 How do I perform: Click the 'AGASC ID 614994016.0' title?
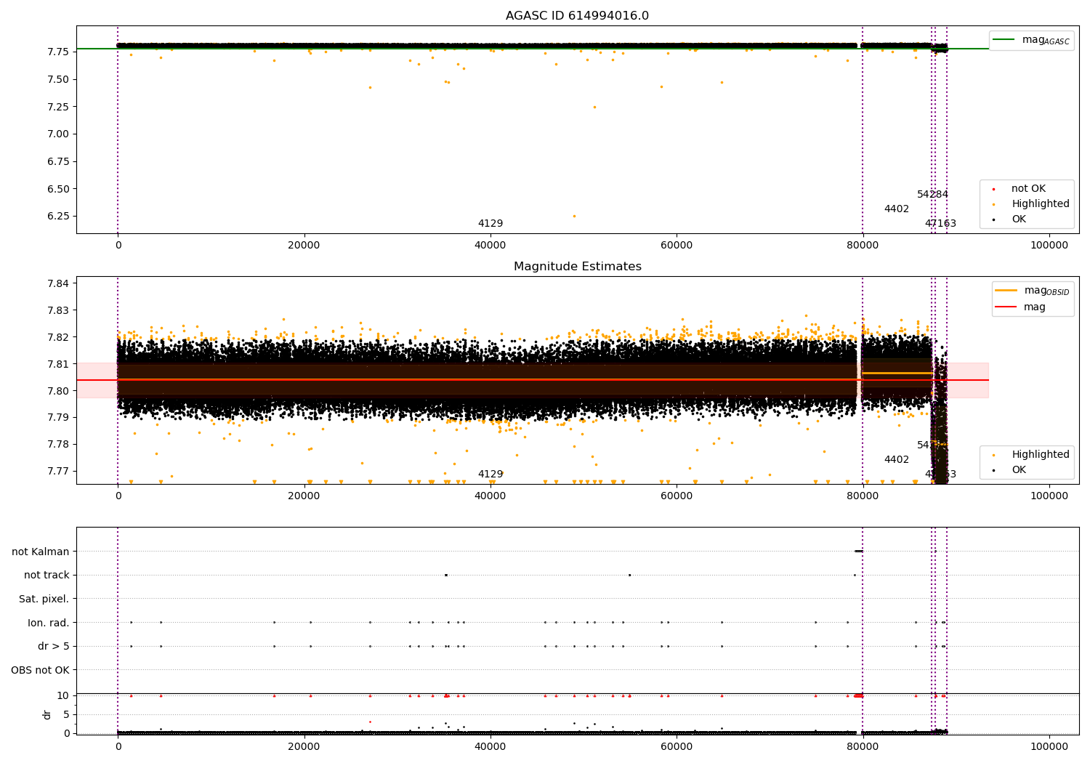pos(577,16)
